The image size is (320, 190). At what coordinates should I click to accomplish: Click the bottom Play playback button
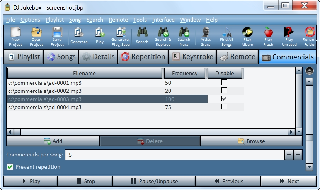click(31, 181)
